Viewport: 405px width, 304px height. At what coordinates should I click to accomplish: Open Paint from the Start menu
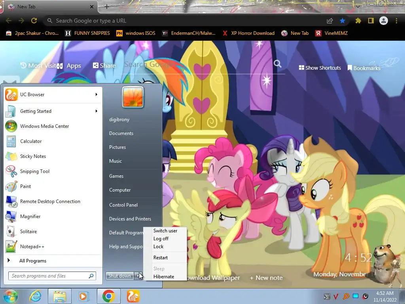click(x=53, y=186)
